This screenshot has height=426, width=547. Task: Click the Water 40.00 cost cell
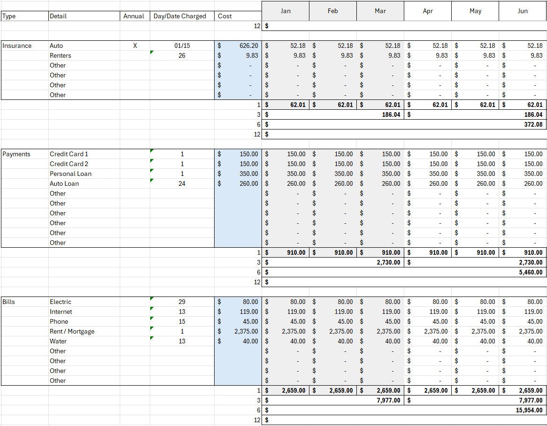(x=238, y=341)
